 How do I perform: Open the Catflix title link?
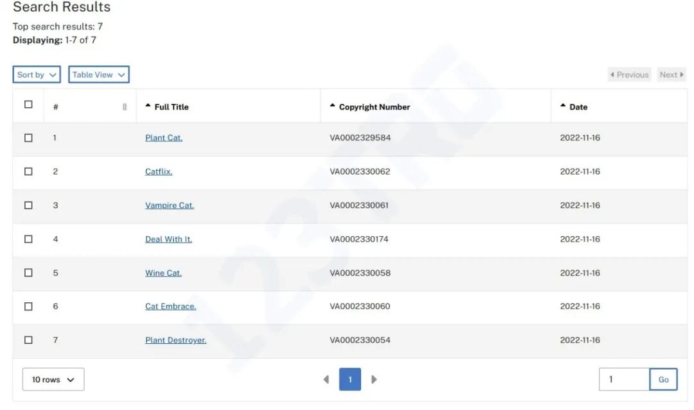click(x=159, y=172)
